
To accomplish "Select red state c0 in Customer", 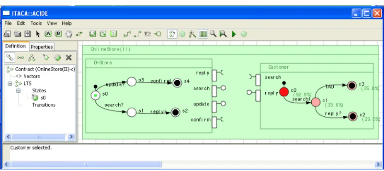I will click(x=284, y=91).
